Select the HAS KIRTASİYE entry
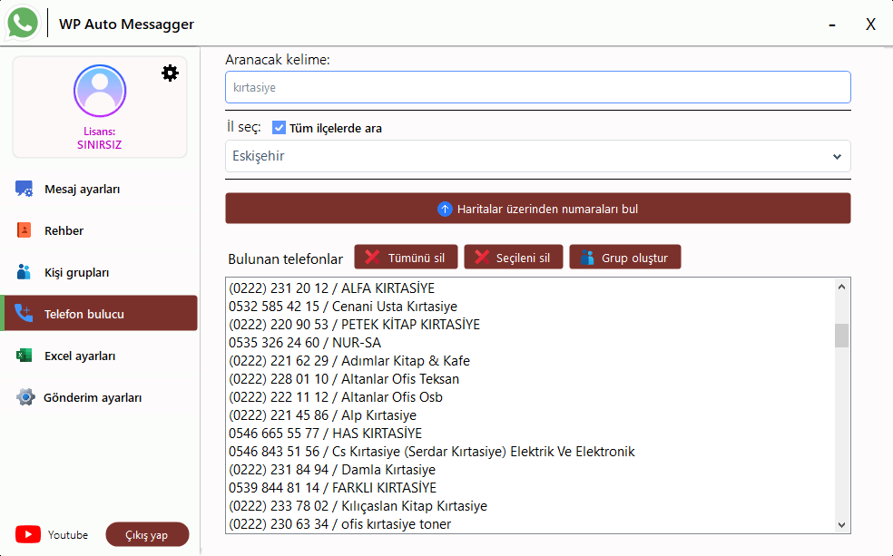This screenshot has width=893, height=556. click(530, 434)
